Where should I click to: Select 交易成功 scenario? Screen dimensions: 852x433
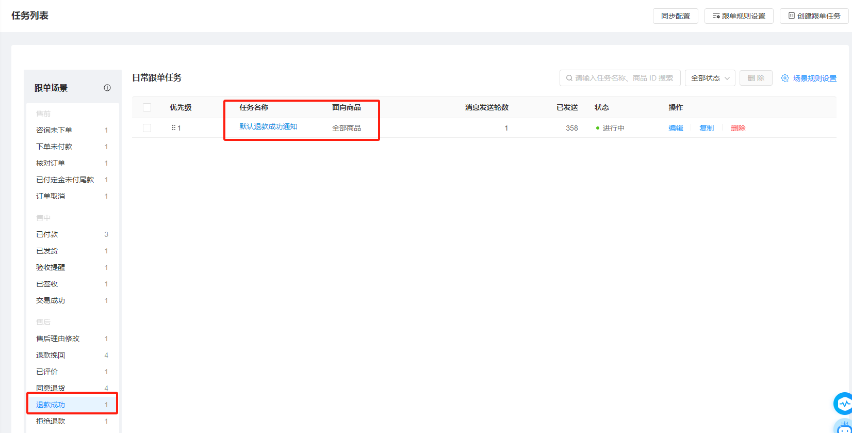point(72,300)
